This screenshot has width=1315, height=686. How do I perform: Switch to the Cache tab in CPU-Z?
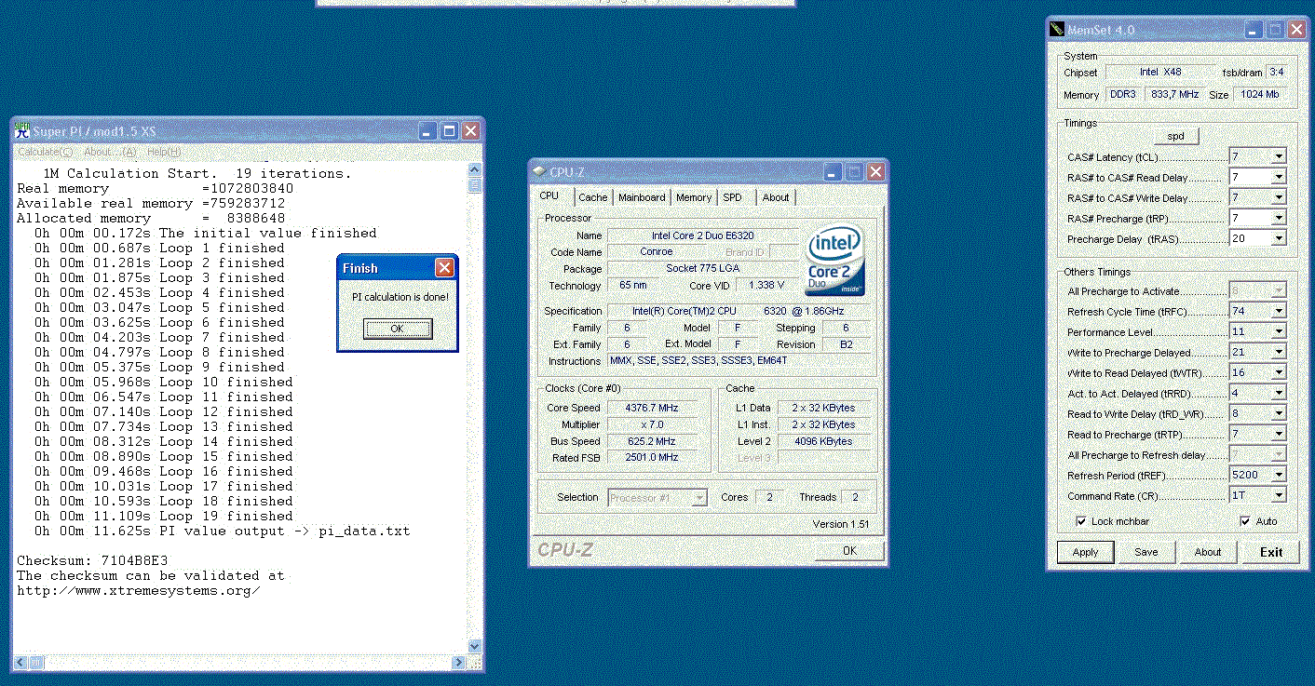click(x=592, y=197)
